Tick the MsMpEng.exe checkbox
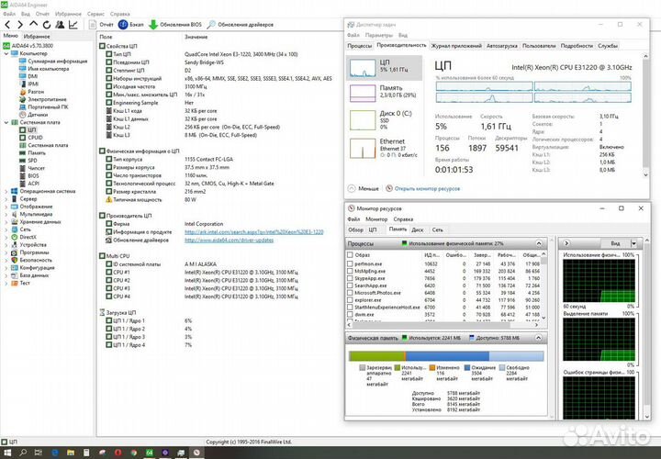This screenshot has width=661, height=459. tap(350, 271)
